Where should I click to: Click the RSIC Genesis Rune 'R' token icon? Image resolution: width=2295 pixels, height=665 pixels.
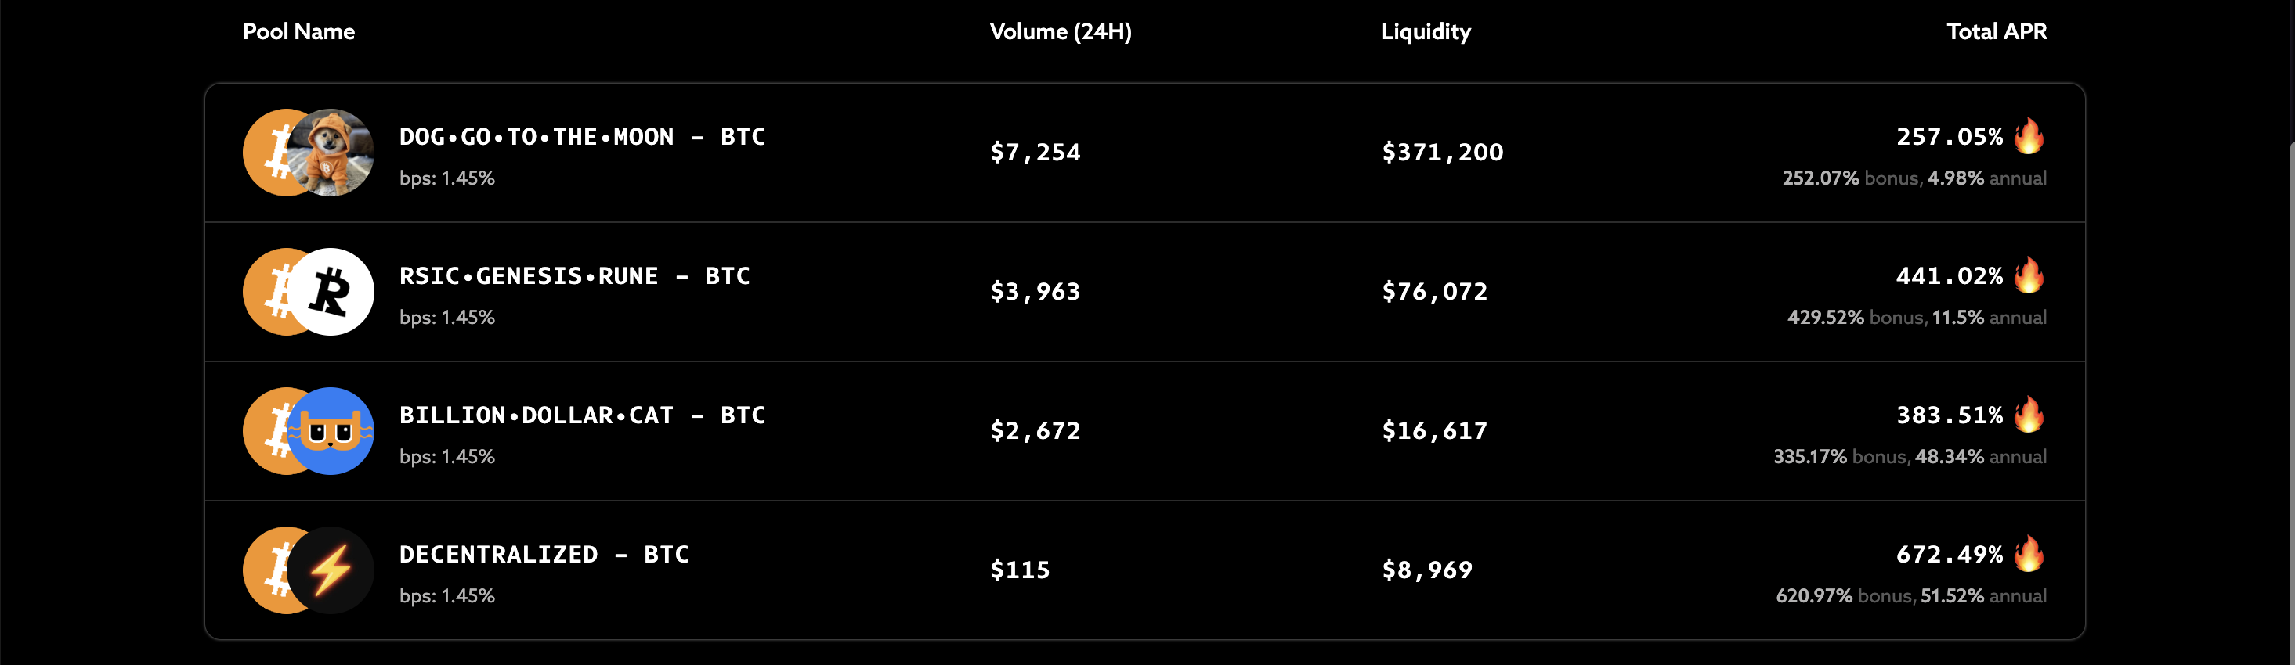click(x=331, y=292)
